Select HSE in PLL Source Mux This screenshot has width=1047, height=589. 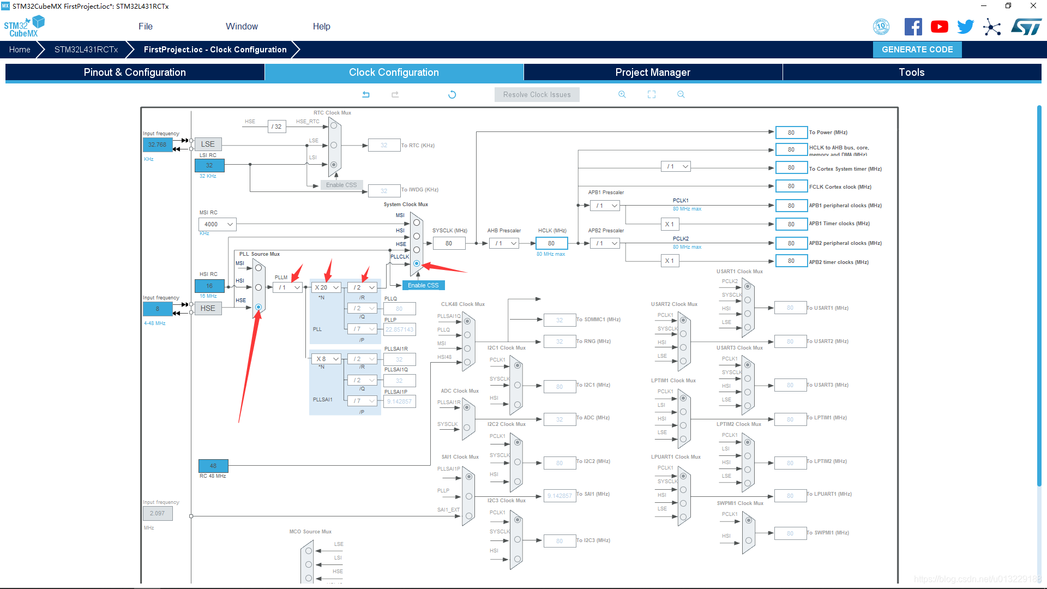(x=258, y=307)
